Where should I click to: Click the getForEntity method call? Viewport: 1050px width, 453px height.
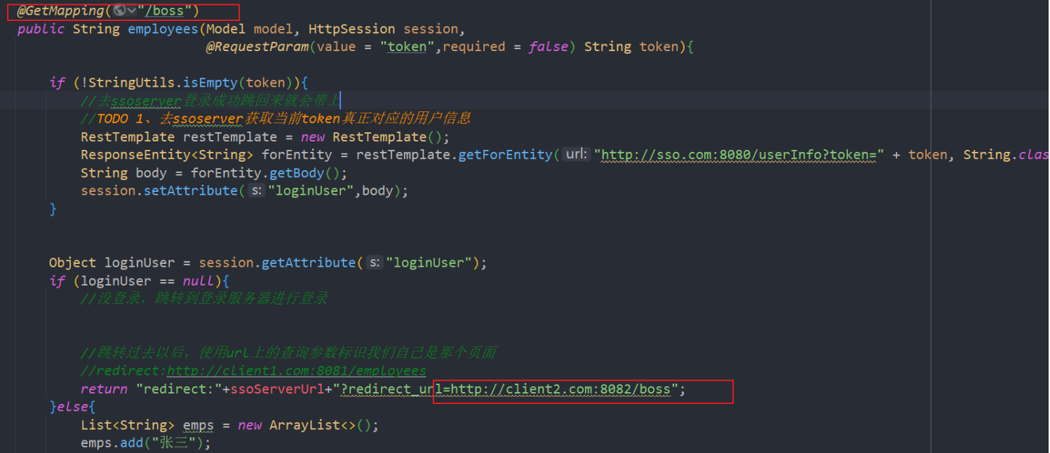pos(505,155)
